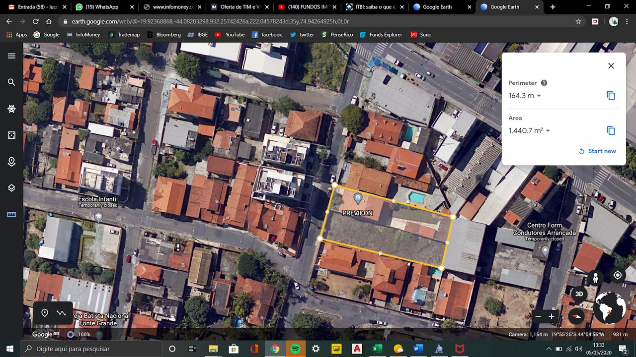Open the Apps bookmarks shortcut
The image size is (636, 357).
[16, 35]
